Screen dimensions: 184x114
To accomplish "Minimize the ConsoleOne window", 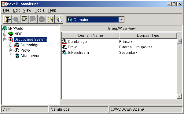I will click(x=169, y=4).
